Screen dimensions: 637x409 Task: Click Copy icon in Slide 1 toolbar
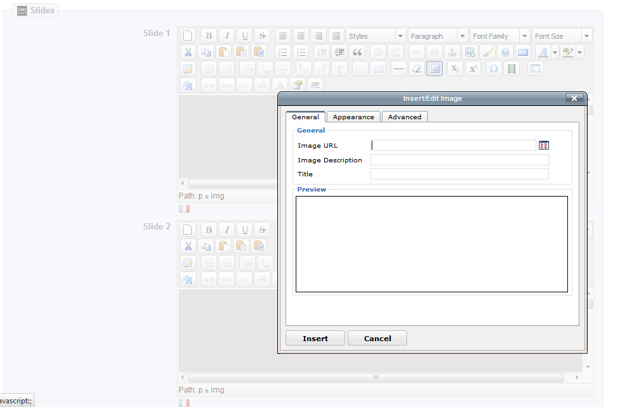tap(206, 52)
